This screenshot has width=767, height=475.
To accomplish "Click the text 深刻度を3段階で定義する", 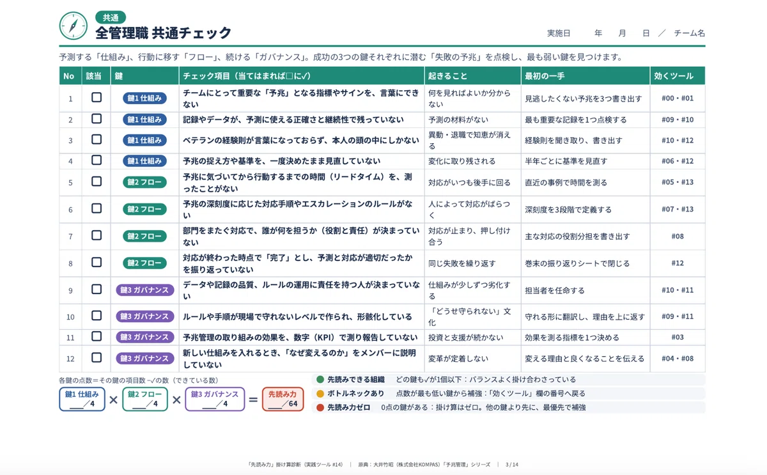I will click(568, 209).
